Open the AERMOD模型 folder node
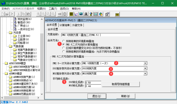The image size is (177, 104). (x=15, y=74)
